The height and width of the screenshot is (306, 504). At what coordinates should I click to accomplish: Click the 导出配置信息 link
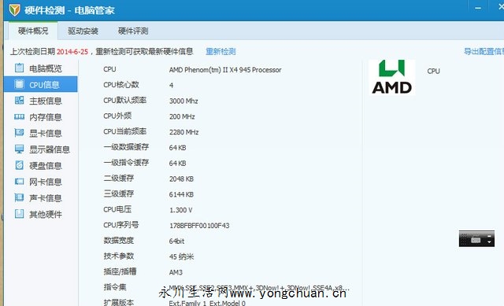484,51
